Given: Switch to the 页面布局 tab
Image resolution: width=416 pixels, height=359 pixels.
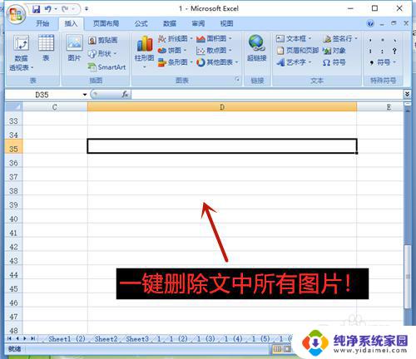Looking at the screenshot, I should click(x=106, y=23).
